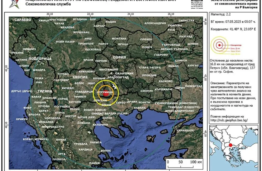Click the red epicenter dot on the main map
Viewport: 262px width, 171px height.
click(106, 93)
